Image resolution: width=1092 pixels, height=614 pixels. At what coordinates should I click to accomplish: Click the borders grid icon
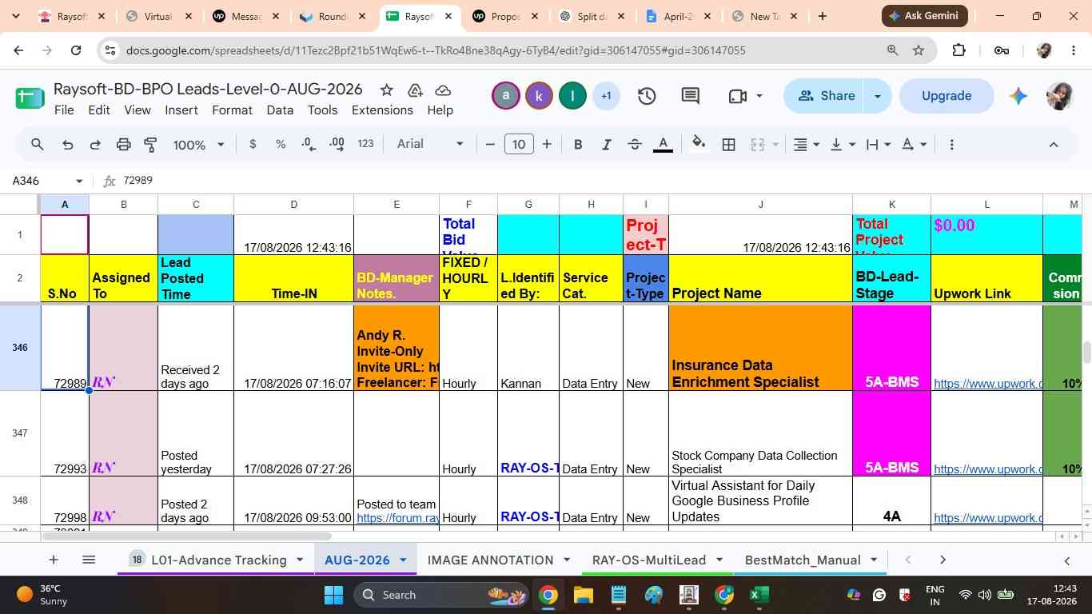[728, 145]
